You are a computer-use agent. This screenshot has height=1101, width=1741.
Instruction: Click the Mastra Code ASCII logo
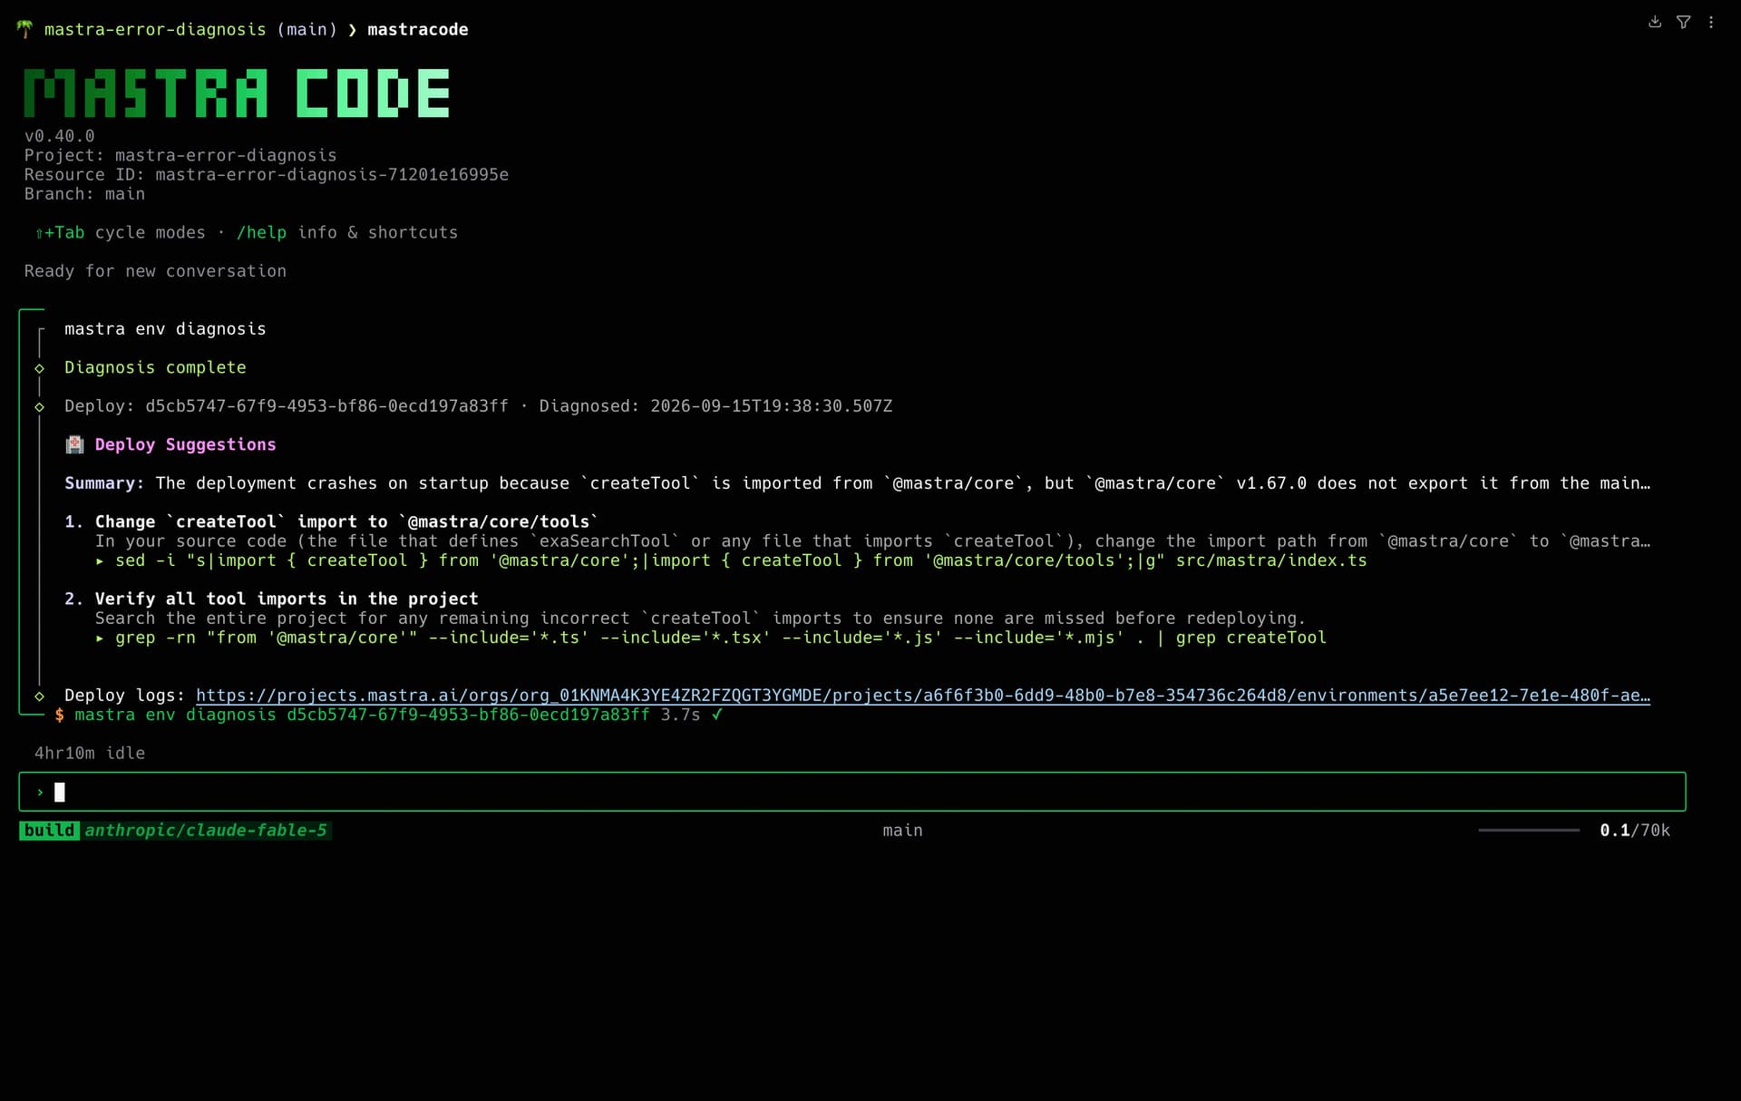click(x=237, y=93)
